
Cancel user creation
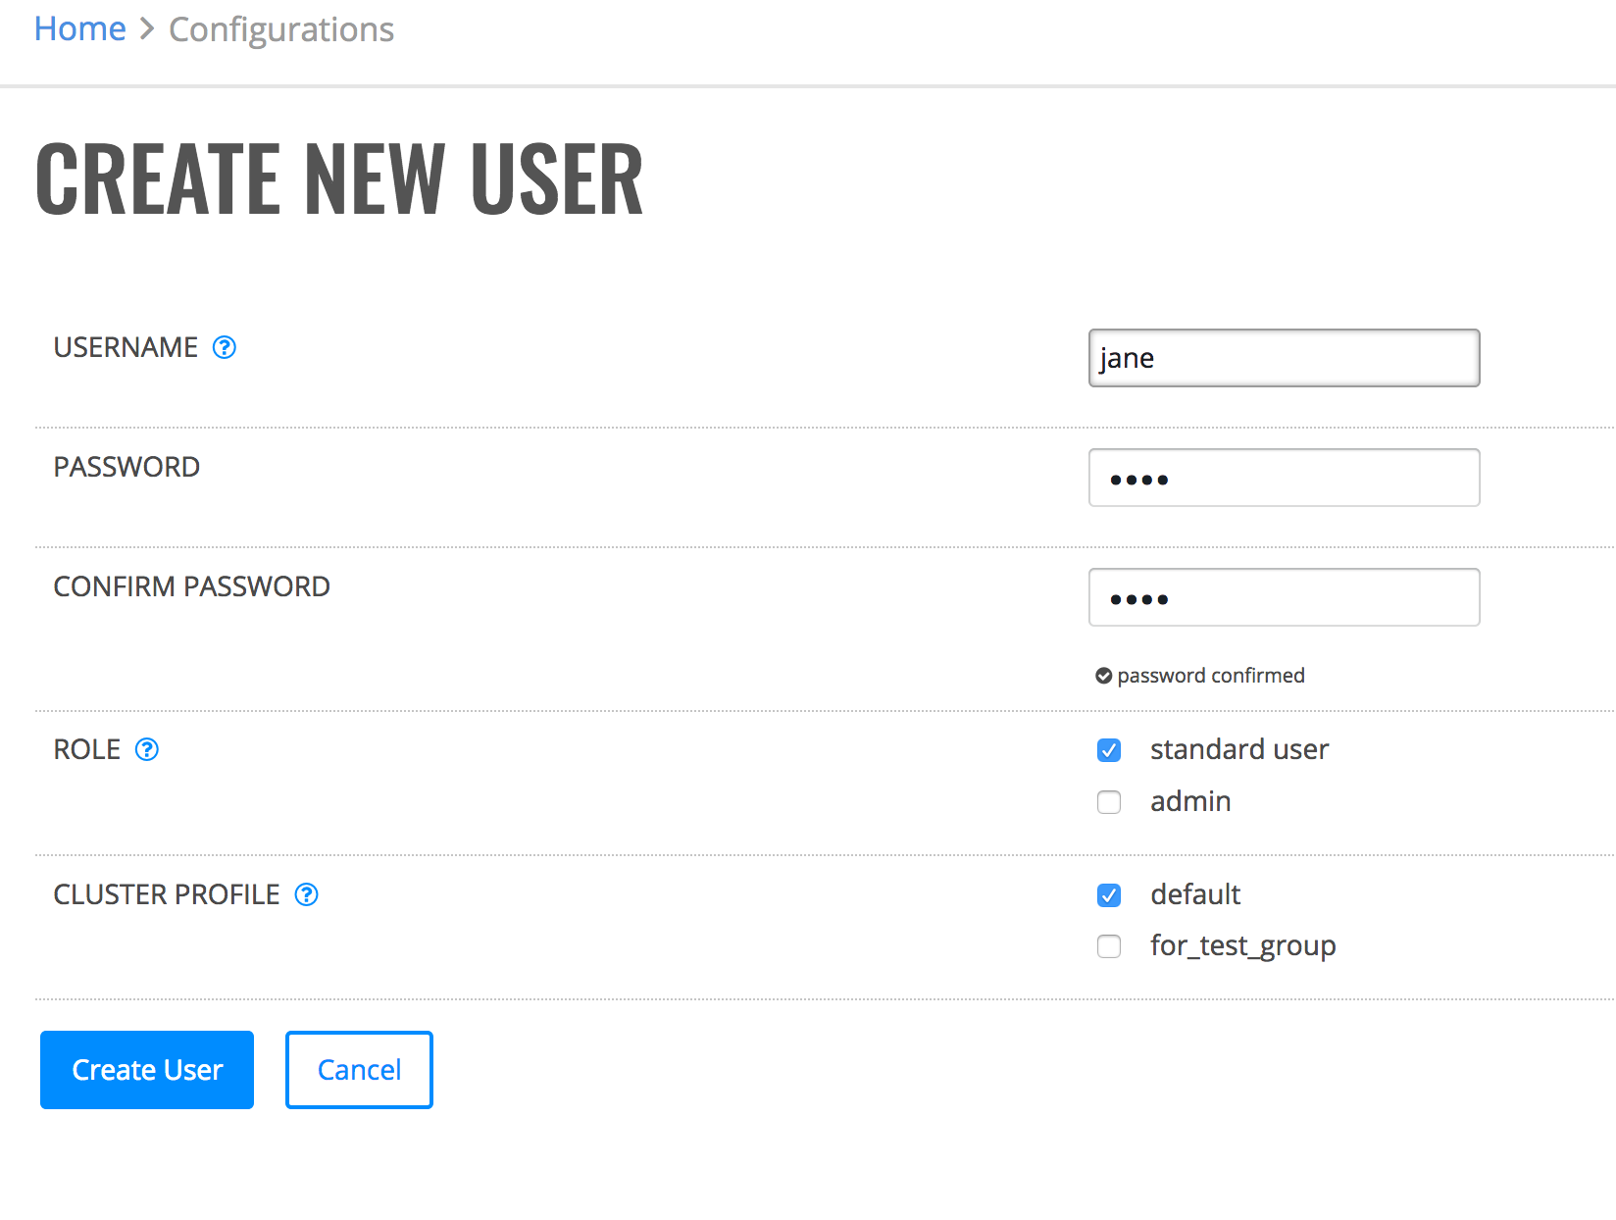click(359, 1070)
